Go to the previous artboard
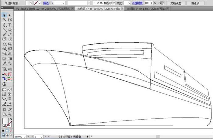213x139 pixels. point(32,137)
